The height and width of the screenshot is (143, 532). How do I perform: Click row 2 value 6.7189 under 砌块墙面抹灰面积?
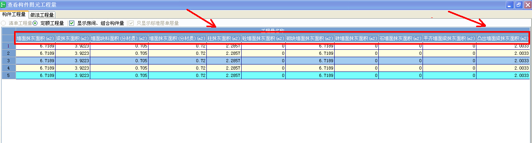tap(310, 53)
